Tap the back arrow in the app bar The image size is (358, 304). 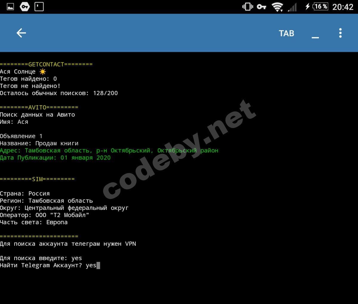click(x=21, y=33)
